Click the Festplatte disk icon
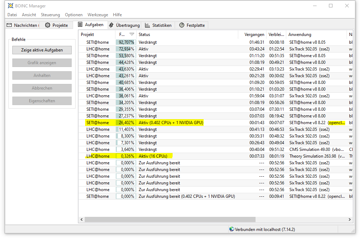 tap(182, 25)
